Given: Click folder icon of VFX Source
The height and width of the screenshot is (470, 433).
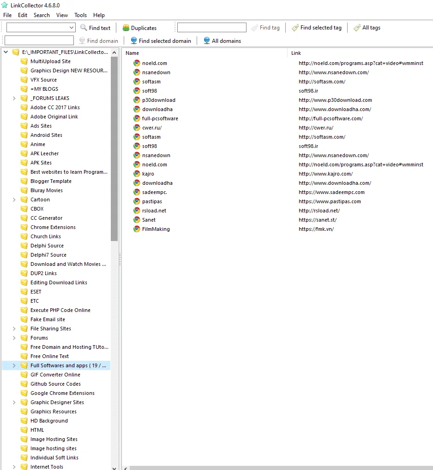Looking at the screenshot, I should (x=24, y=80).
